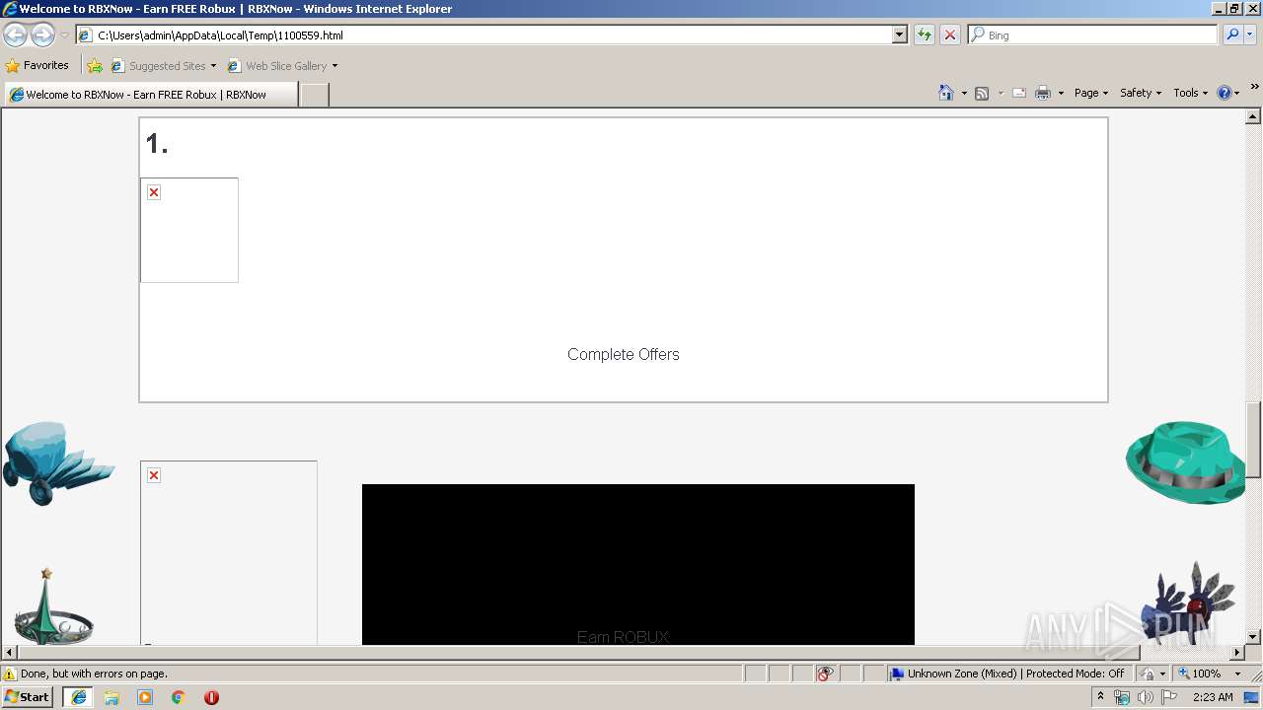Show hidden tray icons arrow

pos(1100,697)
